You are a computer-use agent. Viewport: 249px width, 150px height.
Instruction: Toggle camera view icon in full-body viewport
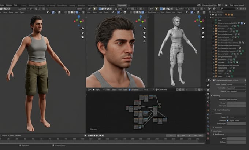83,37
